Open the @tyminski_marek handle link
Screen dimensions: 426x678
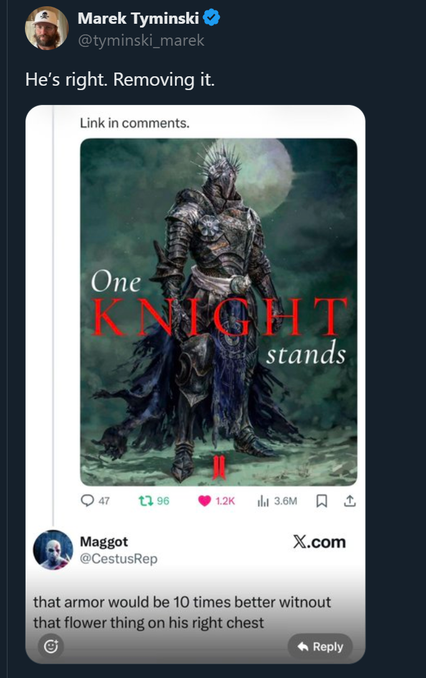[141, 40]
